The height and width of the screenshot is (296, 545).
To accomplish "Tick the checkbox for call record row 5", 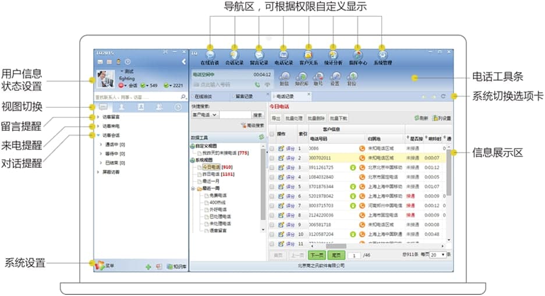I will tap(272, 186).
